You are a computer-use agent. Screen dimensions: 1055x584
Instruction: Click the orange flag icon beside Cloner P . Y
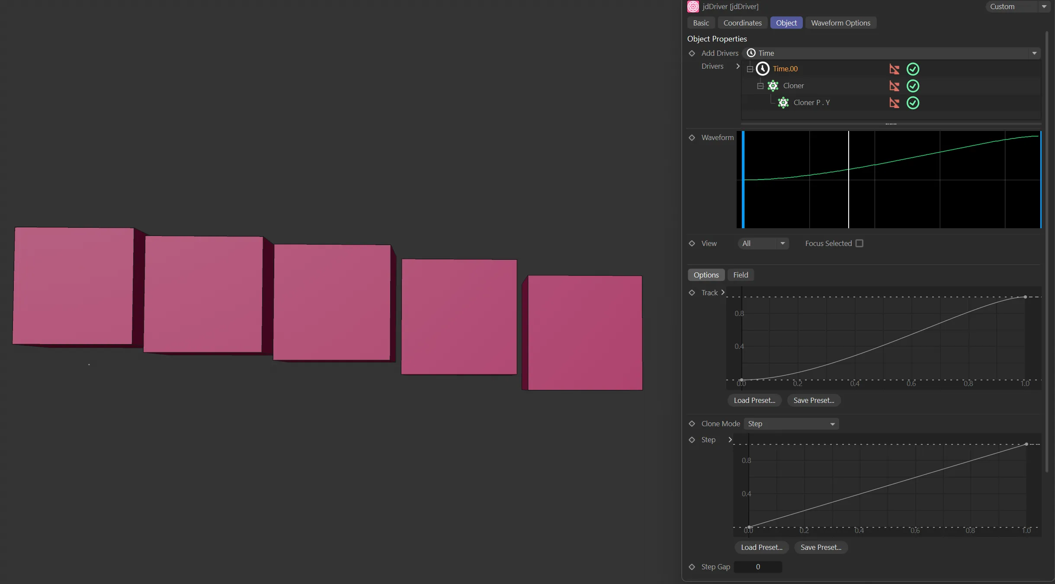pyautogui.click(x=894, y=103)
